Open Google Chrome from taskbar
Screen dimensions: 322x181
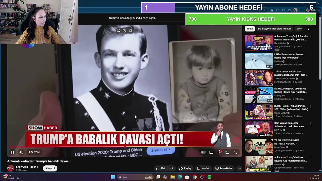pyautogui.click(x=195, y=177)
